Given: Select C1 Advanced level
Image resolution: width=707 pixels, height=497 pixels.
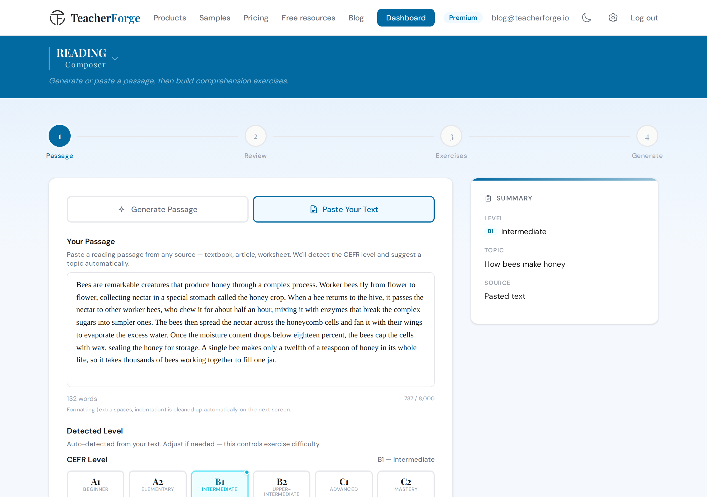Looking at the screenshot, I should (344, 484).
